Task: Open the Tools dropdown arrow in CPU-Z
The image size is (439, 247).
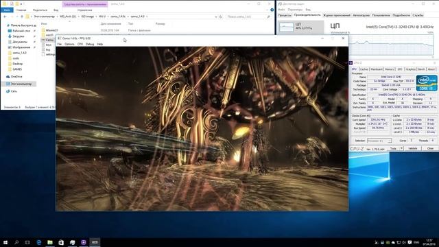Action: (x=401, y=148)
